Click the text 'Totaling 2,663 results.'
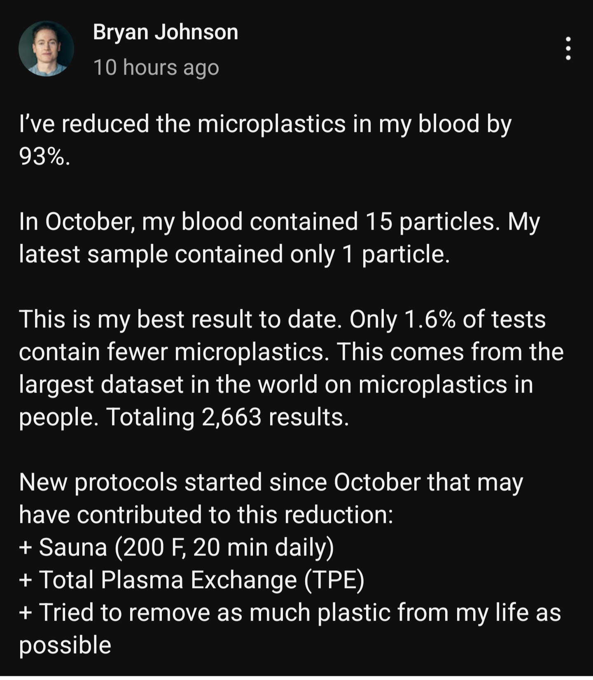This screenshot has width=593, height=680. point(228,417)
